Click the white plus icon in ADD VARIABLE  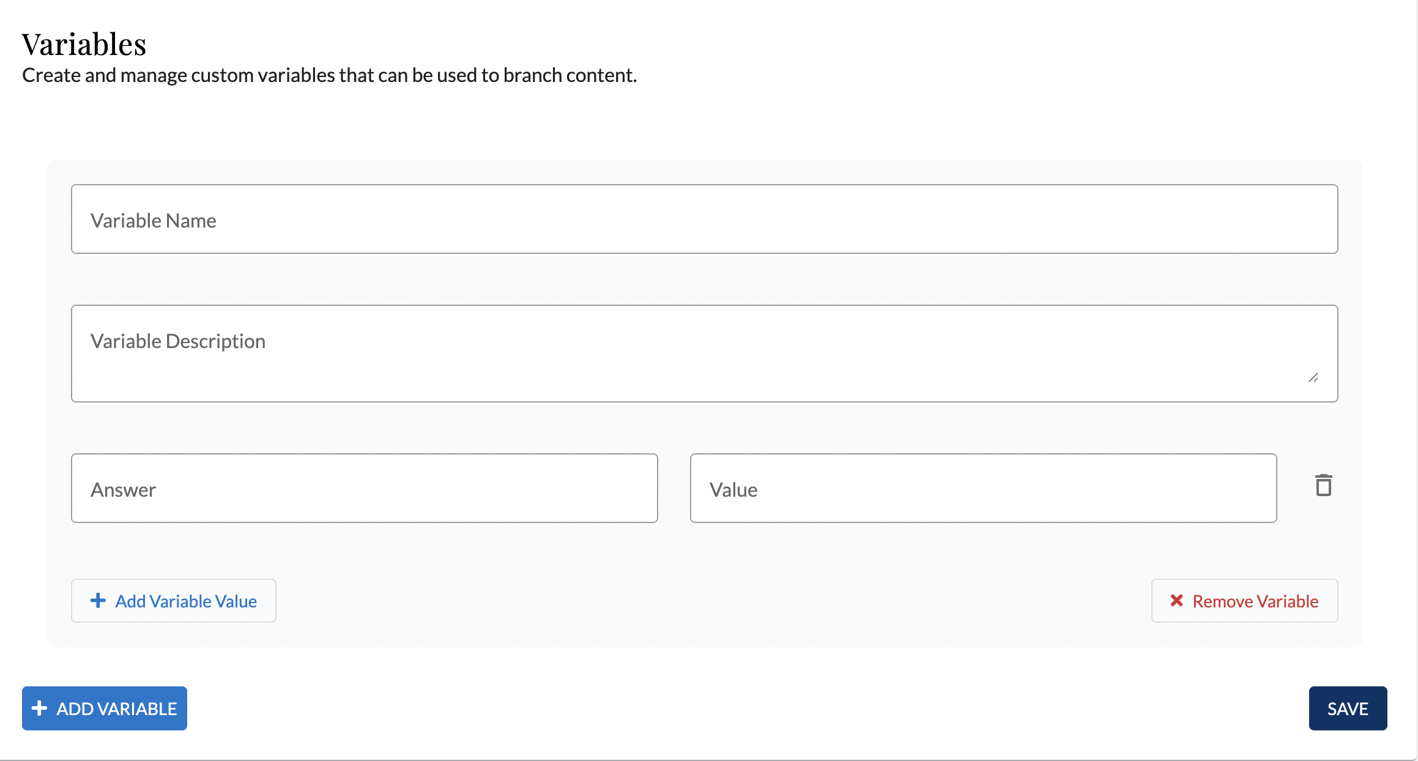tap(40, 708)
